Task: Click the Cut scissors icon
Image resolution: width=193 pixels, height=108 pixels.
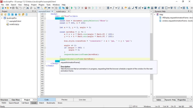Action: click(x=28, y=8)
